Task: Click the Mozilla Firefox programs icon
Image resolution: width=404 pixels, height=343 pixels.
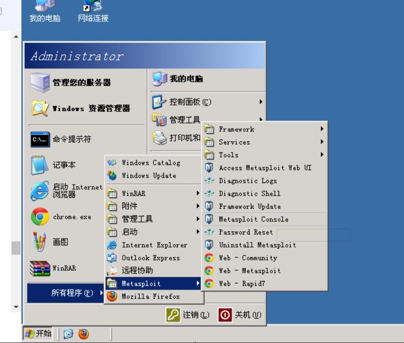Action: [x=112, y=296]
